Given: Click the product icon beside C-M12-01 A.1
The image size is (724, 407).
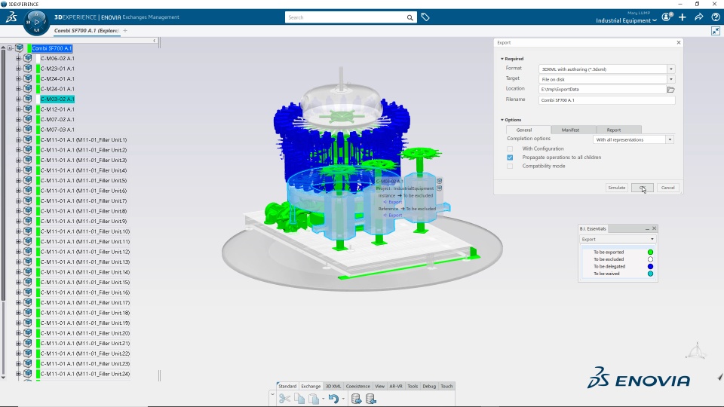Looking at the screenshot, I should pyautogui.click(x=28, y=109).
